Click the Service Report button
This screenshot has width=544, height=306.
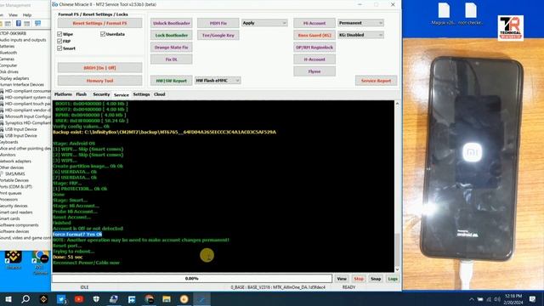[376, 81]
